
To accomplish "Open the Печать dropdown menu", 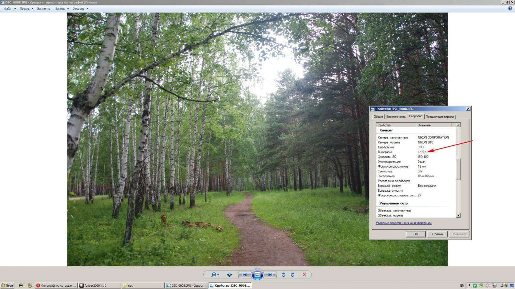I will [26, 9].
